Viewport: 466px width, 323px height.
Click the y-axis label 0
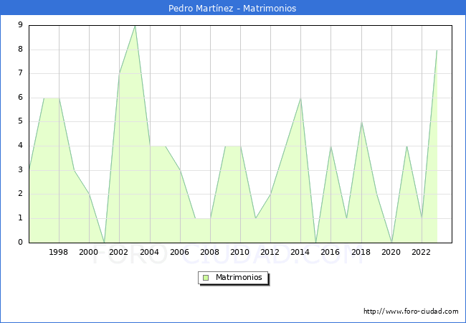pos(21,242)
